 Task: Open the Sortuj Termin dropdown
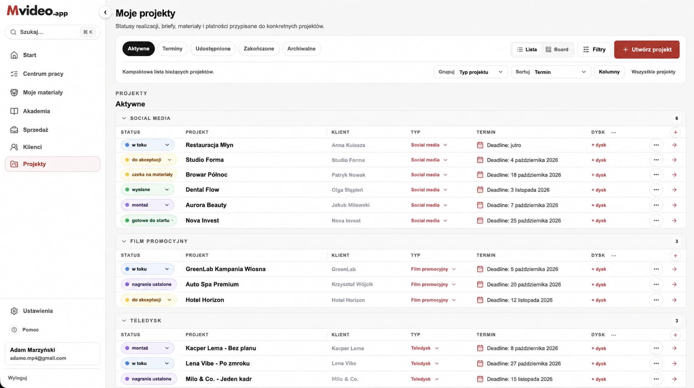[x=551, y=72]
